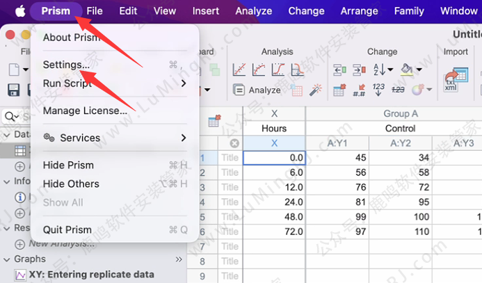
Task: Select Quit Prism menu entry
Action: (67, 229)
